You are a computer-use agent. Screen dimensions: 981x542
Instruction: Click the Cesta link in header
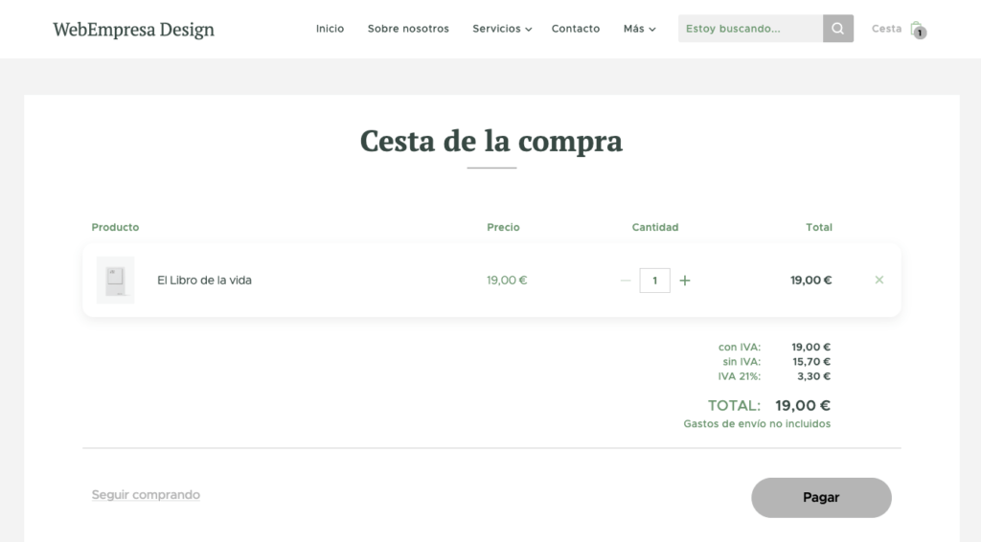(886, 29)
